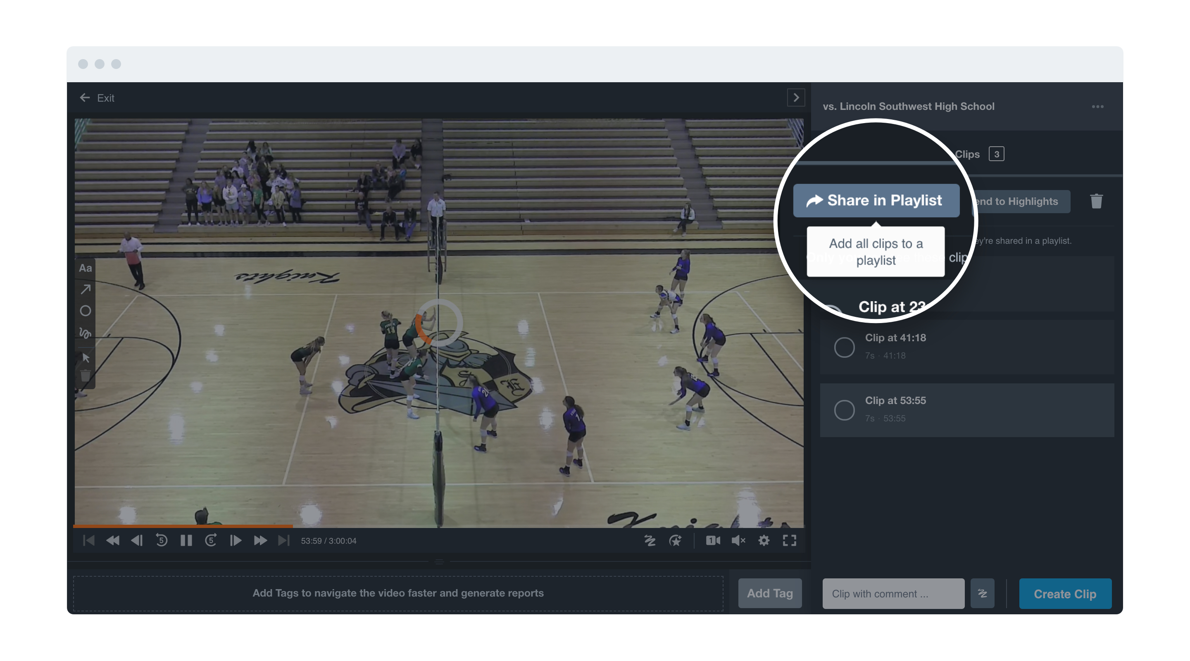The width and height of the screenshot is (1190, 661).
Task: Select the freehand scribble tool
Action: pos(86,333)
